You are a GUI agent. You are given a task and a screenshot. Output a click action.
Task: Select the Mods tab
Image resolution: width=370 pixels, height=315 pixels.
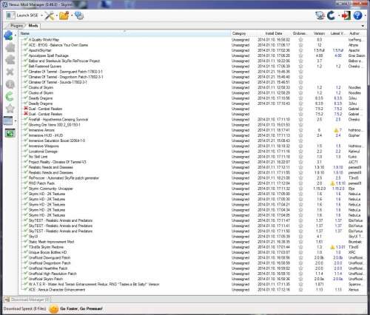tap(33, 26)
